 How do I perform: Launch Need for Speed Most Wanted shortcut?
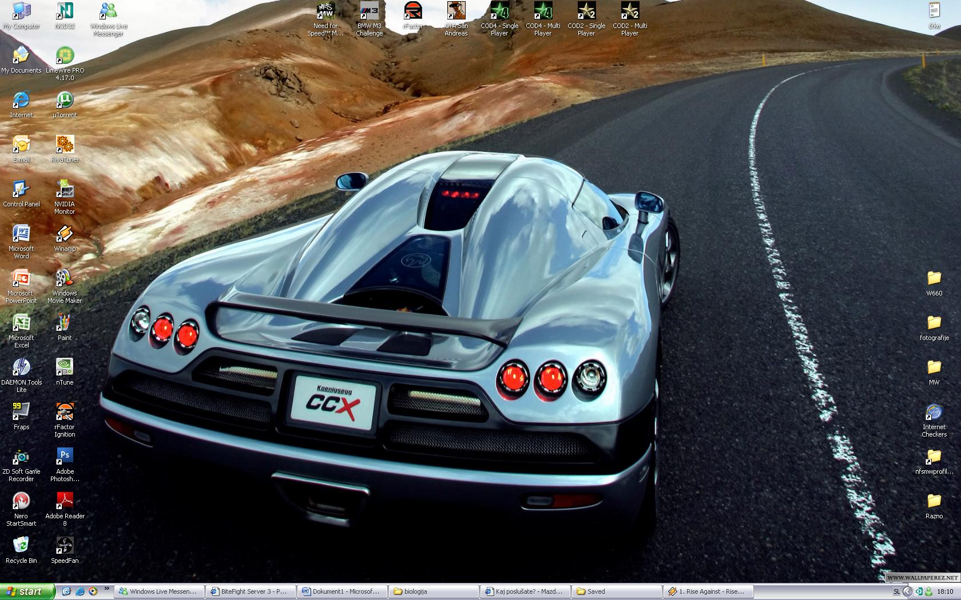(x=325, y=19)
